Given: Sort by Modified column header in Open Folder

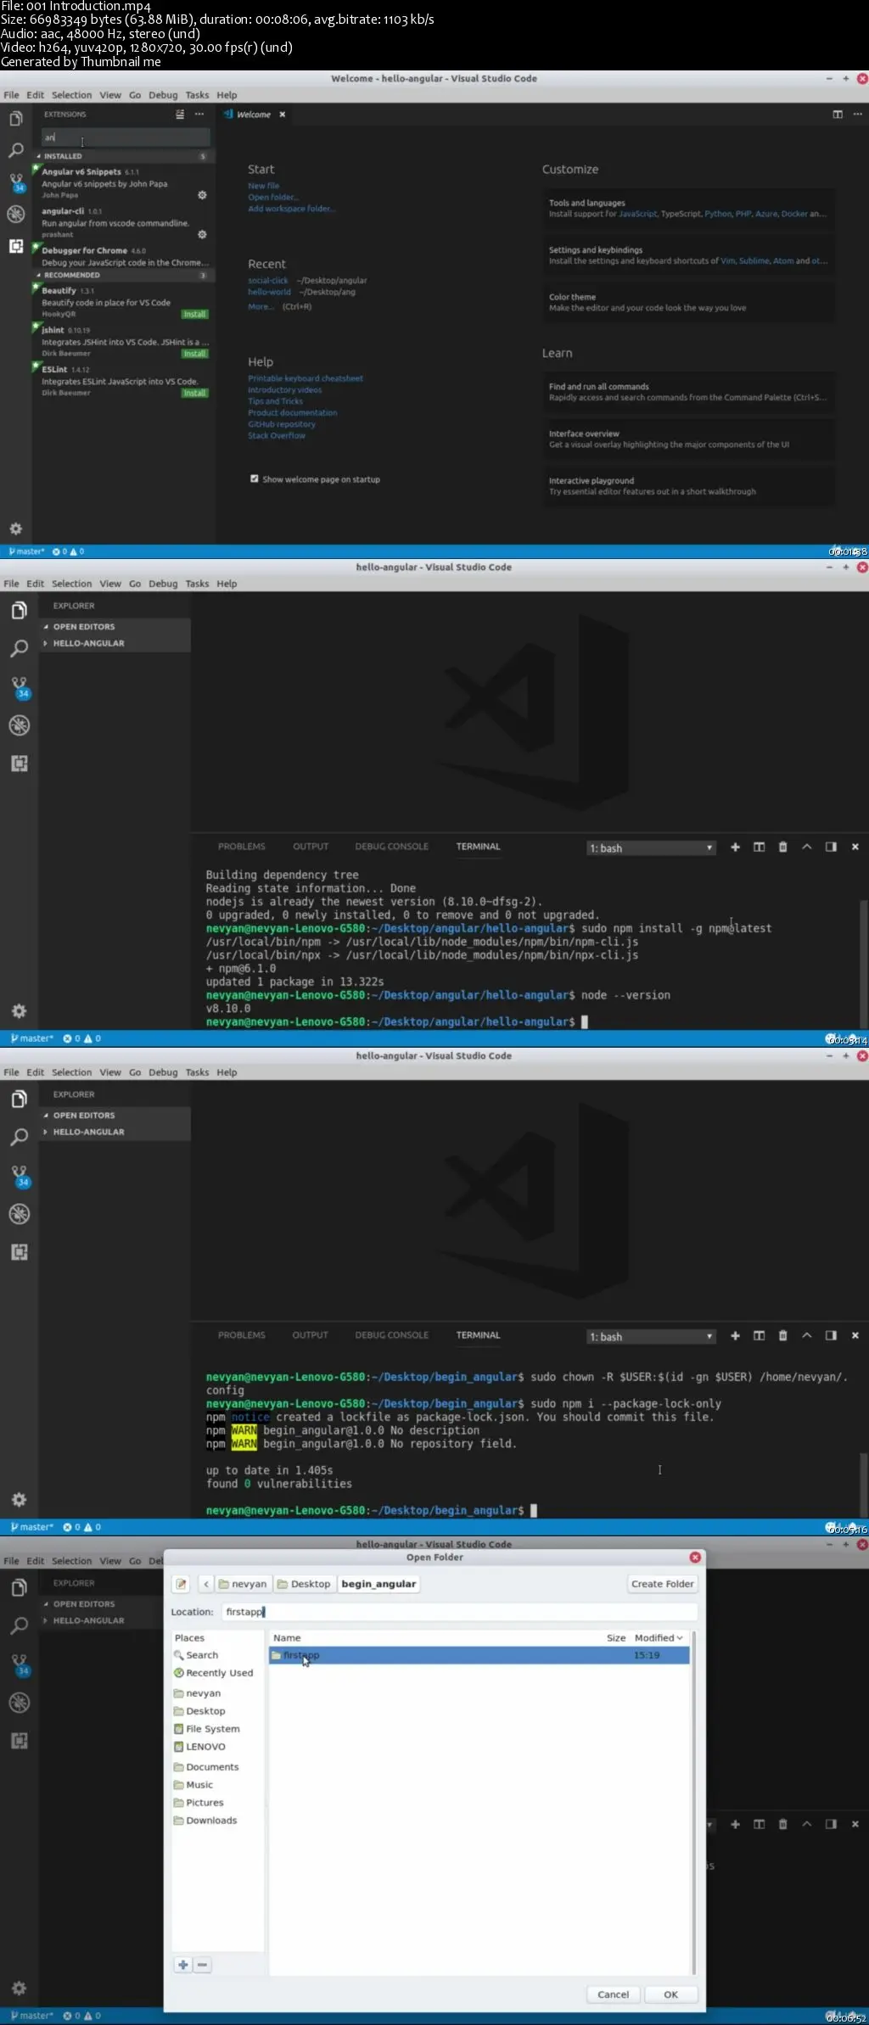Looking at the screenshot, I should point(659,1637).
